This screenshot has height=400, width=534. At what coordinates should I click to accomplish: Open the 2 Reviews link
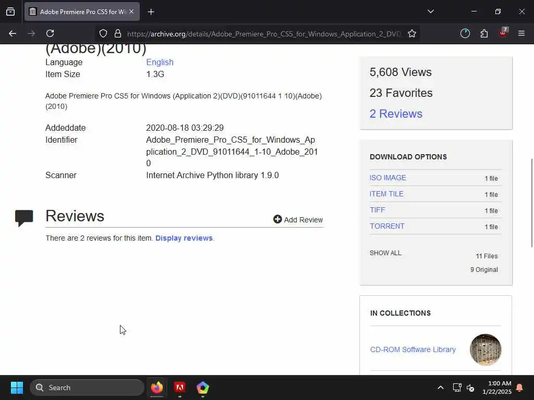coord(396,114)
